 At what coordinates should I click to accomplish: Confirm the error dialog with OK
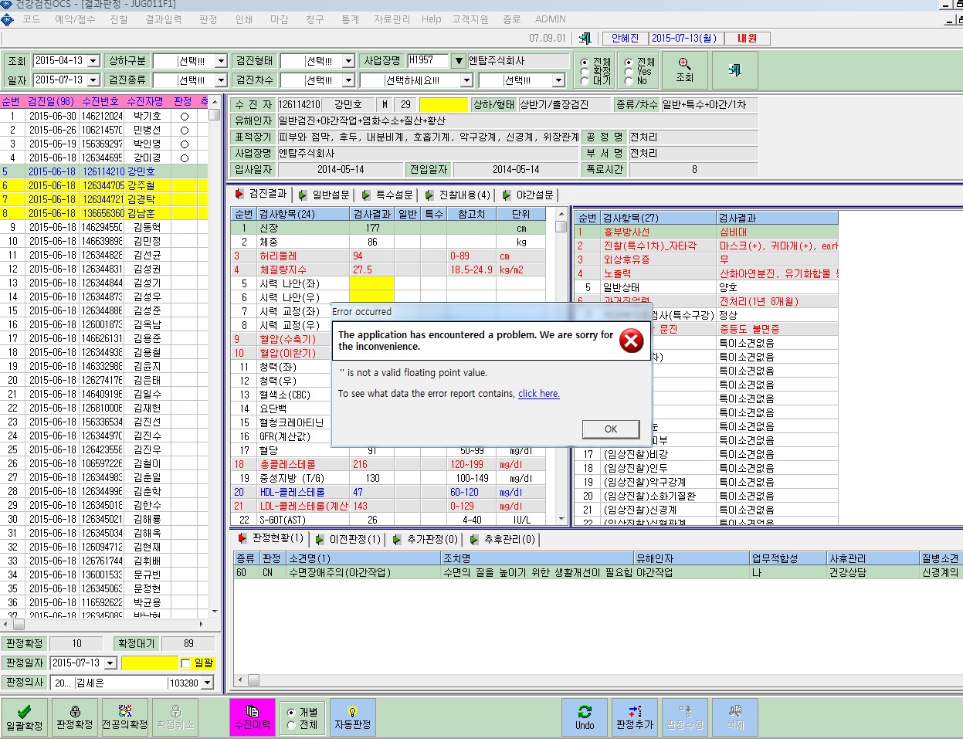click(x=611, y=429)
